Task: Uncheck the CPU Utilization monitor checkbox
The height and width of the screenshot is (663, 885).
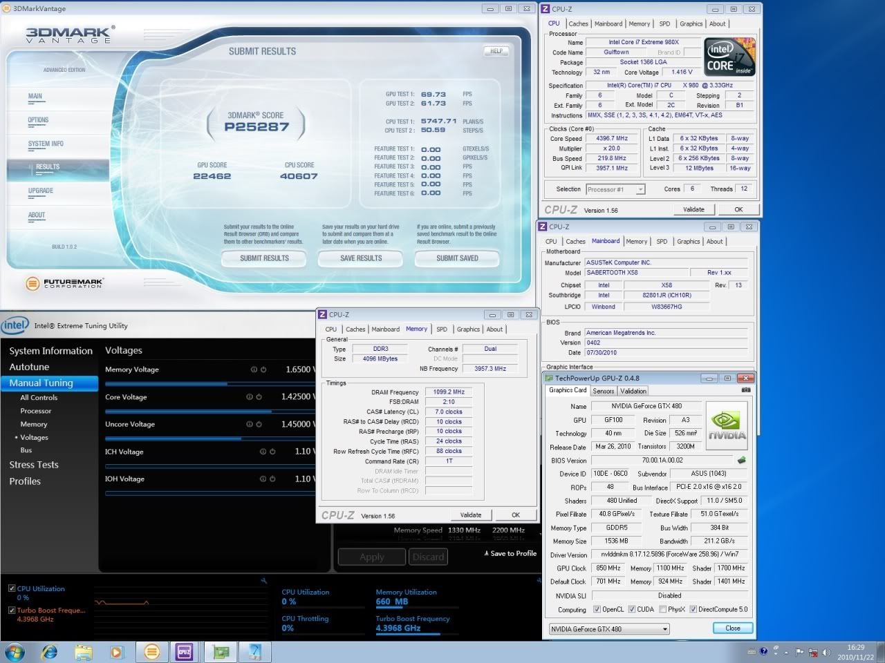Action: (x=12, y=588)
